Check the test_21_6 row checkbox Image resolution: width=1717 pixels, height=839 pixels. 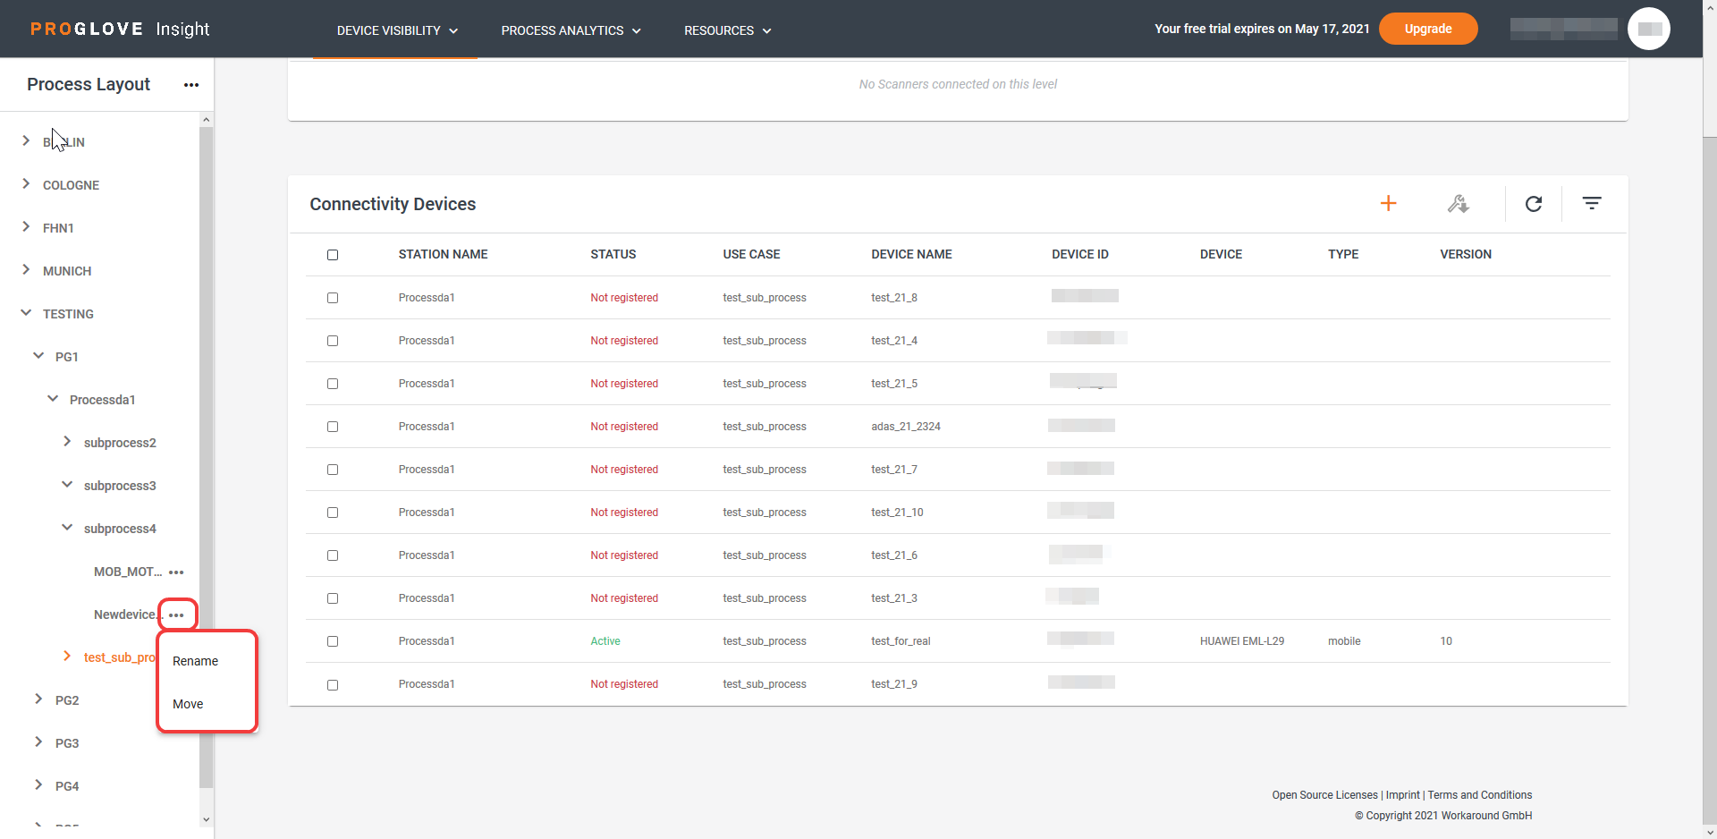333,555
